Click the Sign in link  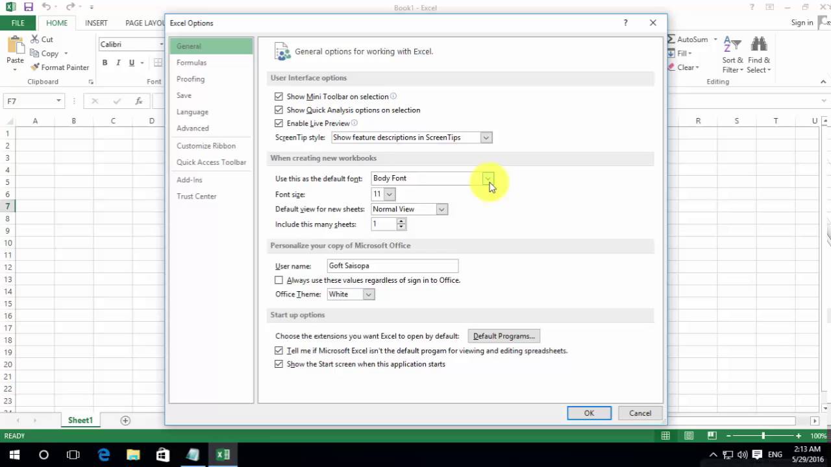point(802,23)
